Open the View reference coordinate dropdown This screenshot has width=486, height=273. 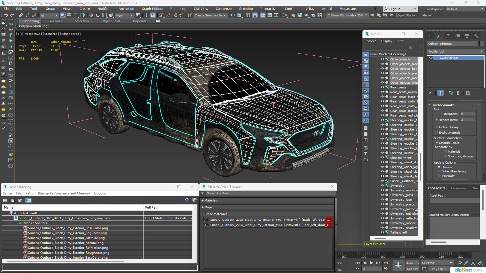coord(124,15)
